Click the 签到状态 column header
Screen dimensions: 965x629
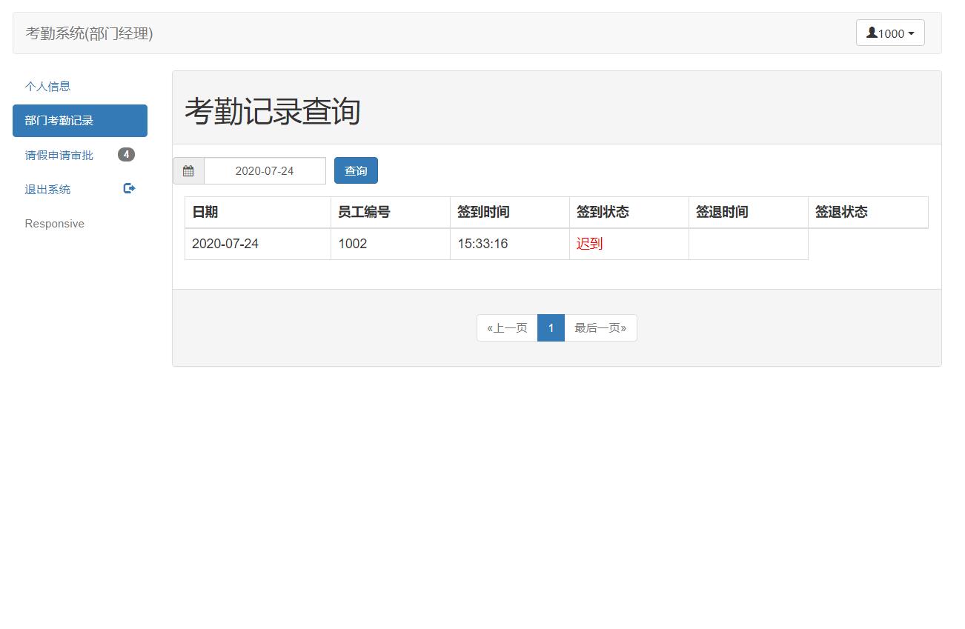[x=603, y=212]
